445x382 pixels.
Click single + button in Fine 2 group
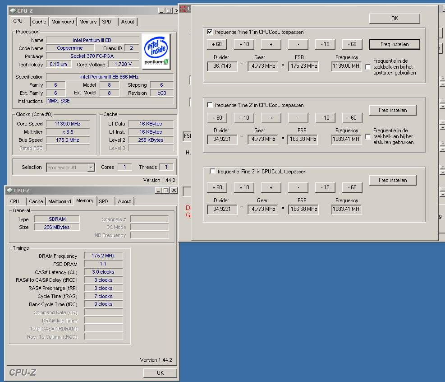(271, 118)
